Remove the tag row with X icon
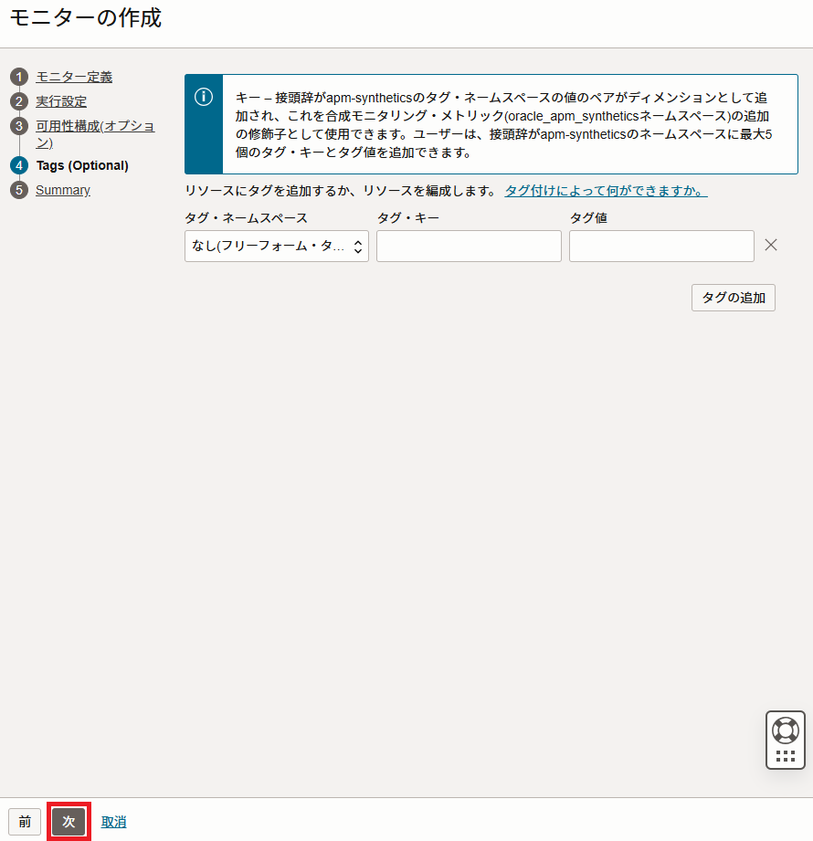Screen dimensions: 813x841 click(x=771, y=245)
